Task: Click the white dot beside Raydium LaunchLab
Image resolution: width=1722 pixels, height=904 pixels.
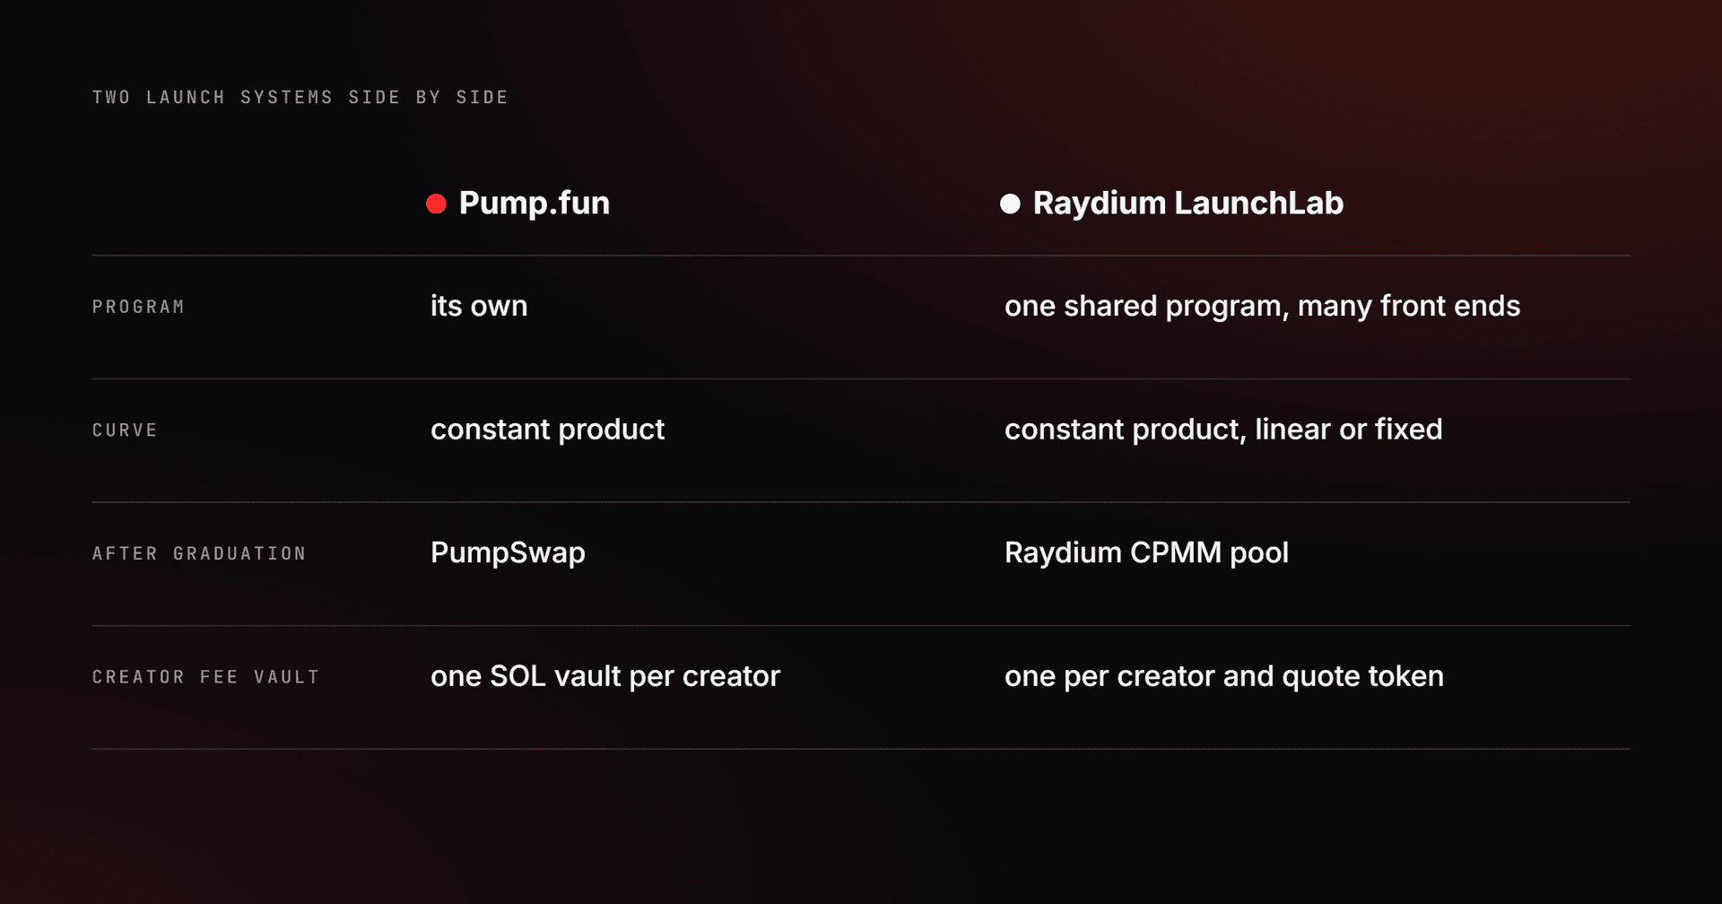Action: point(1010,204)
